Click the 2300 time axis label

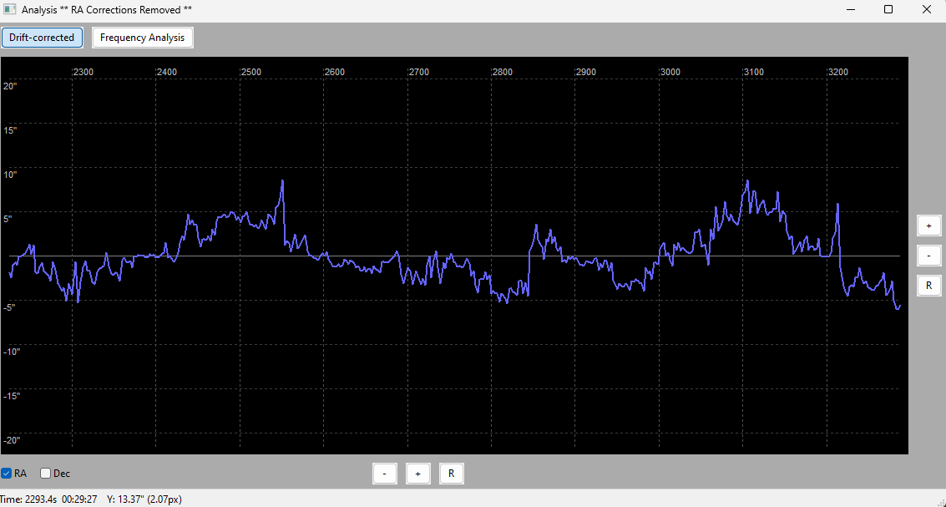(x=83, y=72)
